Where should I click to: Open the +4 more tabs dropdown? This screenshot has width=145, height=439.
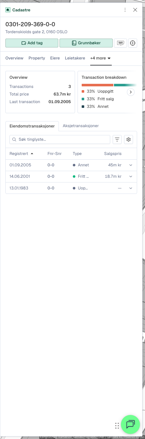pos(101,58)
